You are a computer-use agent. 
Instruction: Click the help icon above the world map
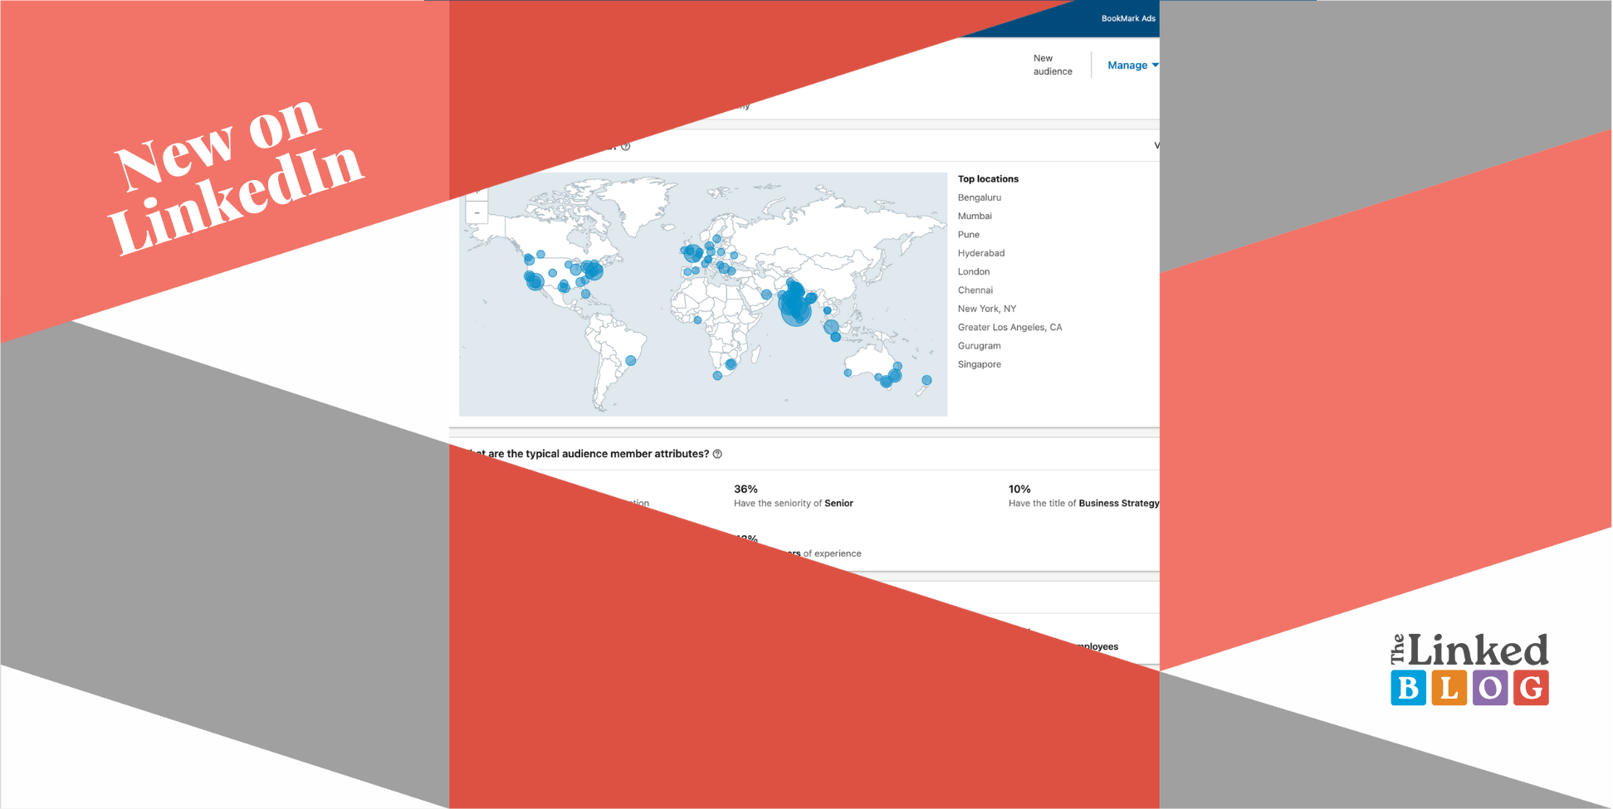click(626, 147)
